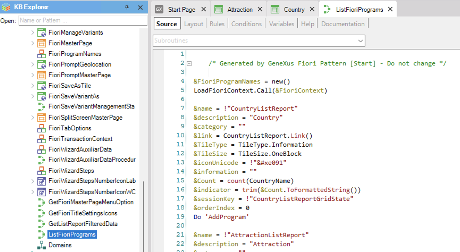Expand the FioriWizardStepsNumberIconWC node

[x=32, y=192]
